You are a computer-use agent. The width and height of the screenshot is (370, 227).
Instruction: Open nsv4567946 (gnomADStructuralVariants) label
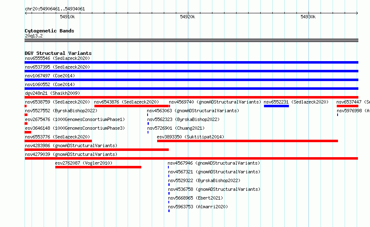[x=214, y=163]
